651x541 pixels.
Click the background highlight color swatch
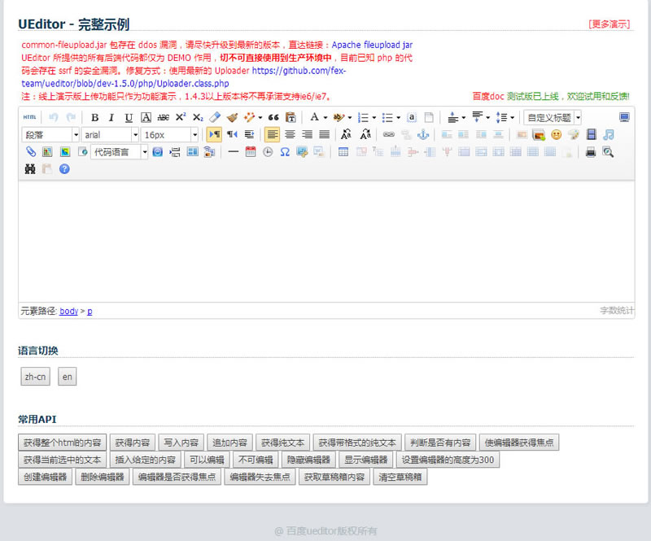[x=339, y=117]
